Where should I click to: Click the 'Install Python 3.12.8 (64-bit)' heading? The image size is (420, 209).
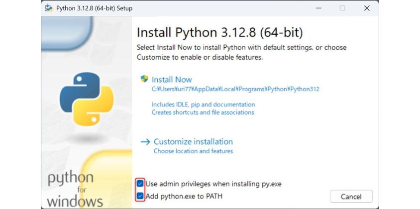coord(219,32)
